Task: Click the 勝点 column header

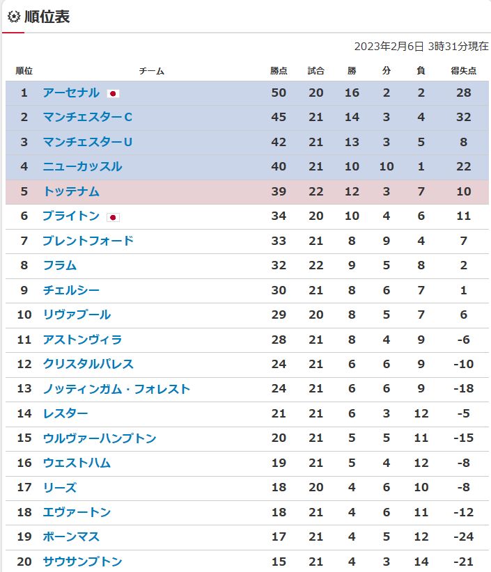Action: coord(279,71)
